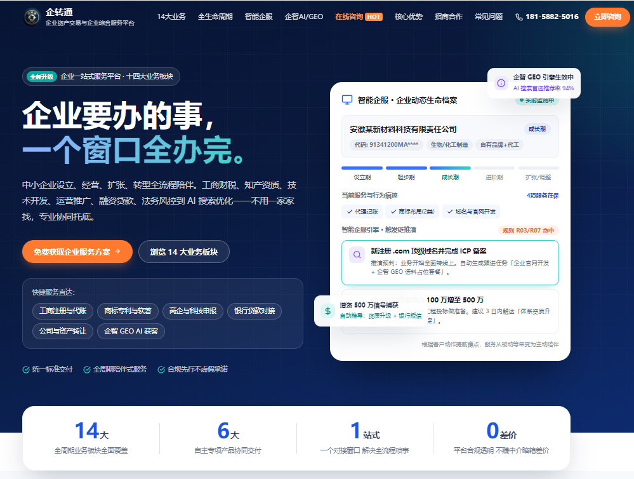Viewport: 634px width, 479px height.
Task: Click the 代码: 91341200MA**** tag
Action: (x=386, y=145)
